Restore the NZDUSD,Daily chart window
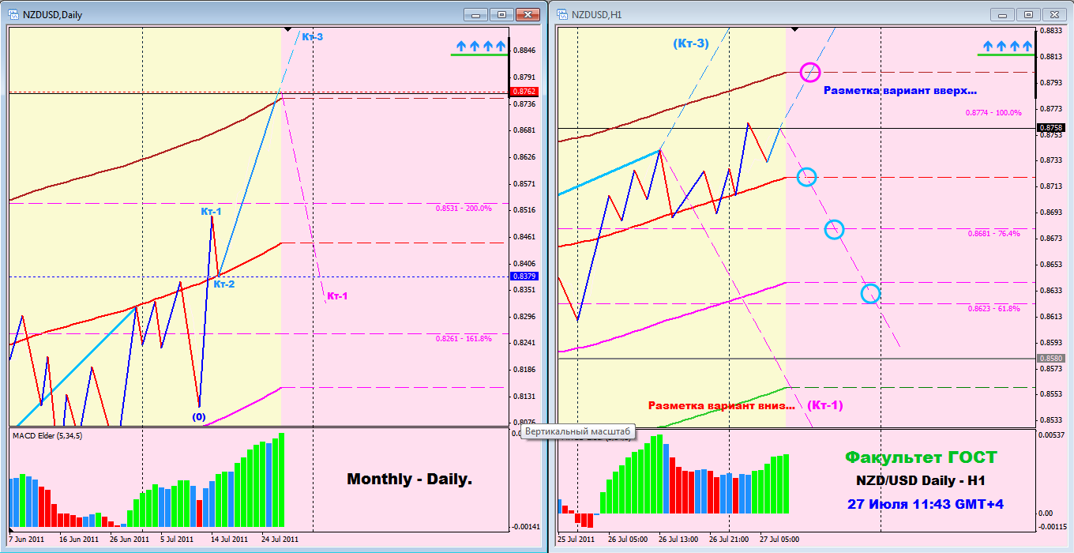 (x=501, y=14)
